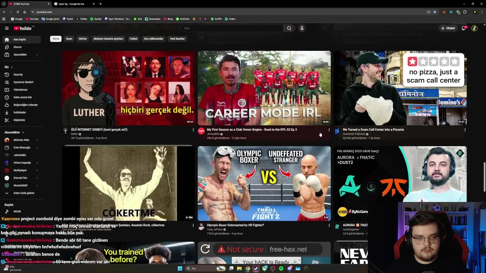Image resolution: width=486 pixels, height=273 pixels.
Task: Open the SoFIFA bookmark
Action: (216, 19)
